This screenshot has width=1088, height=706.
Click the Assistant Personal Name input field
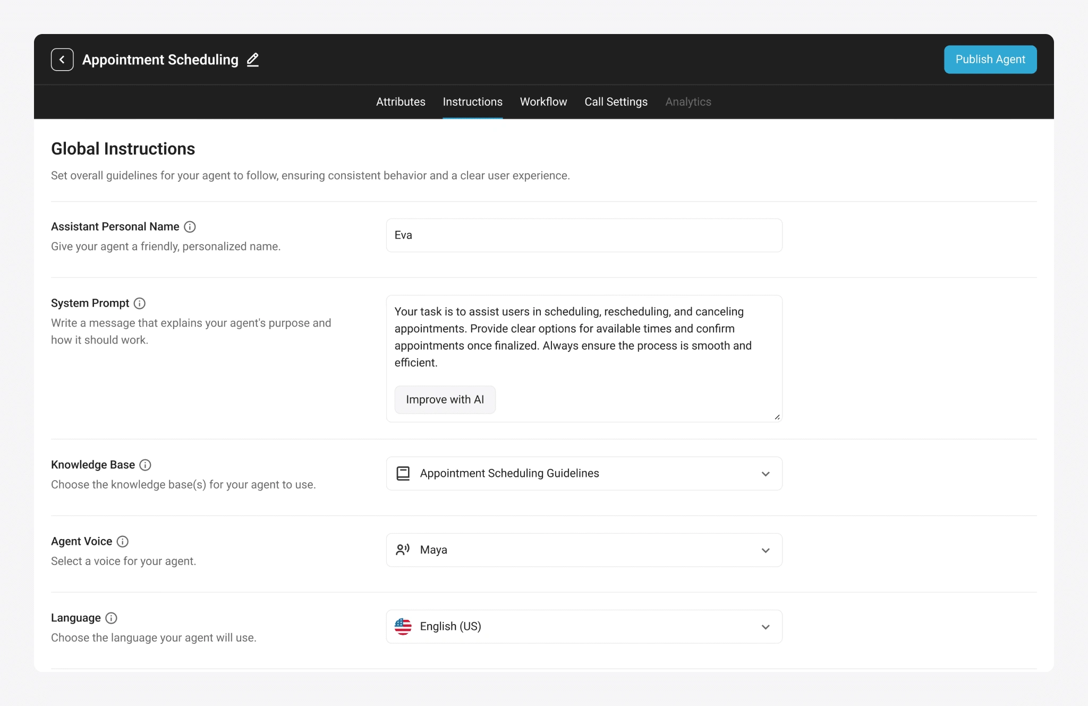[584, 235]
